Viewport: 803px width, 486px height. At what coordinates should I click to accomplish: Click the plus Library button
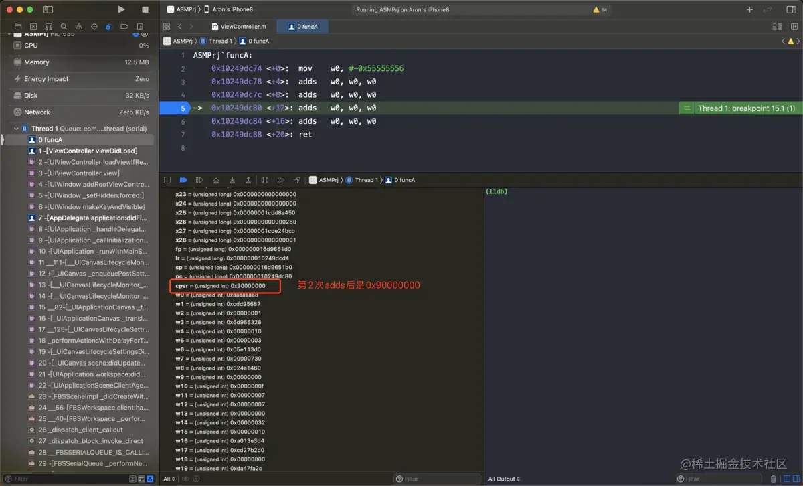click(x=749, y=9)
